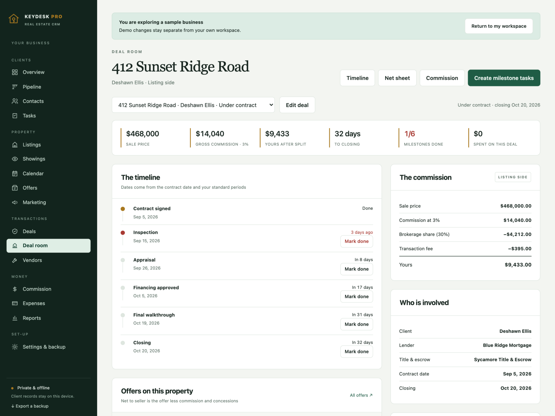Viewport: 555px width, 416px height.
Task: Jump to the Commission section button
Action: point(442,78)
